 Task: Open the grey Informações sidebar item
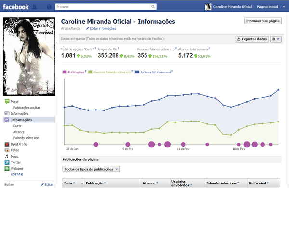[x=20, y=114]
